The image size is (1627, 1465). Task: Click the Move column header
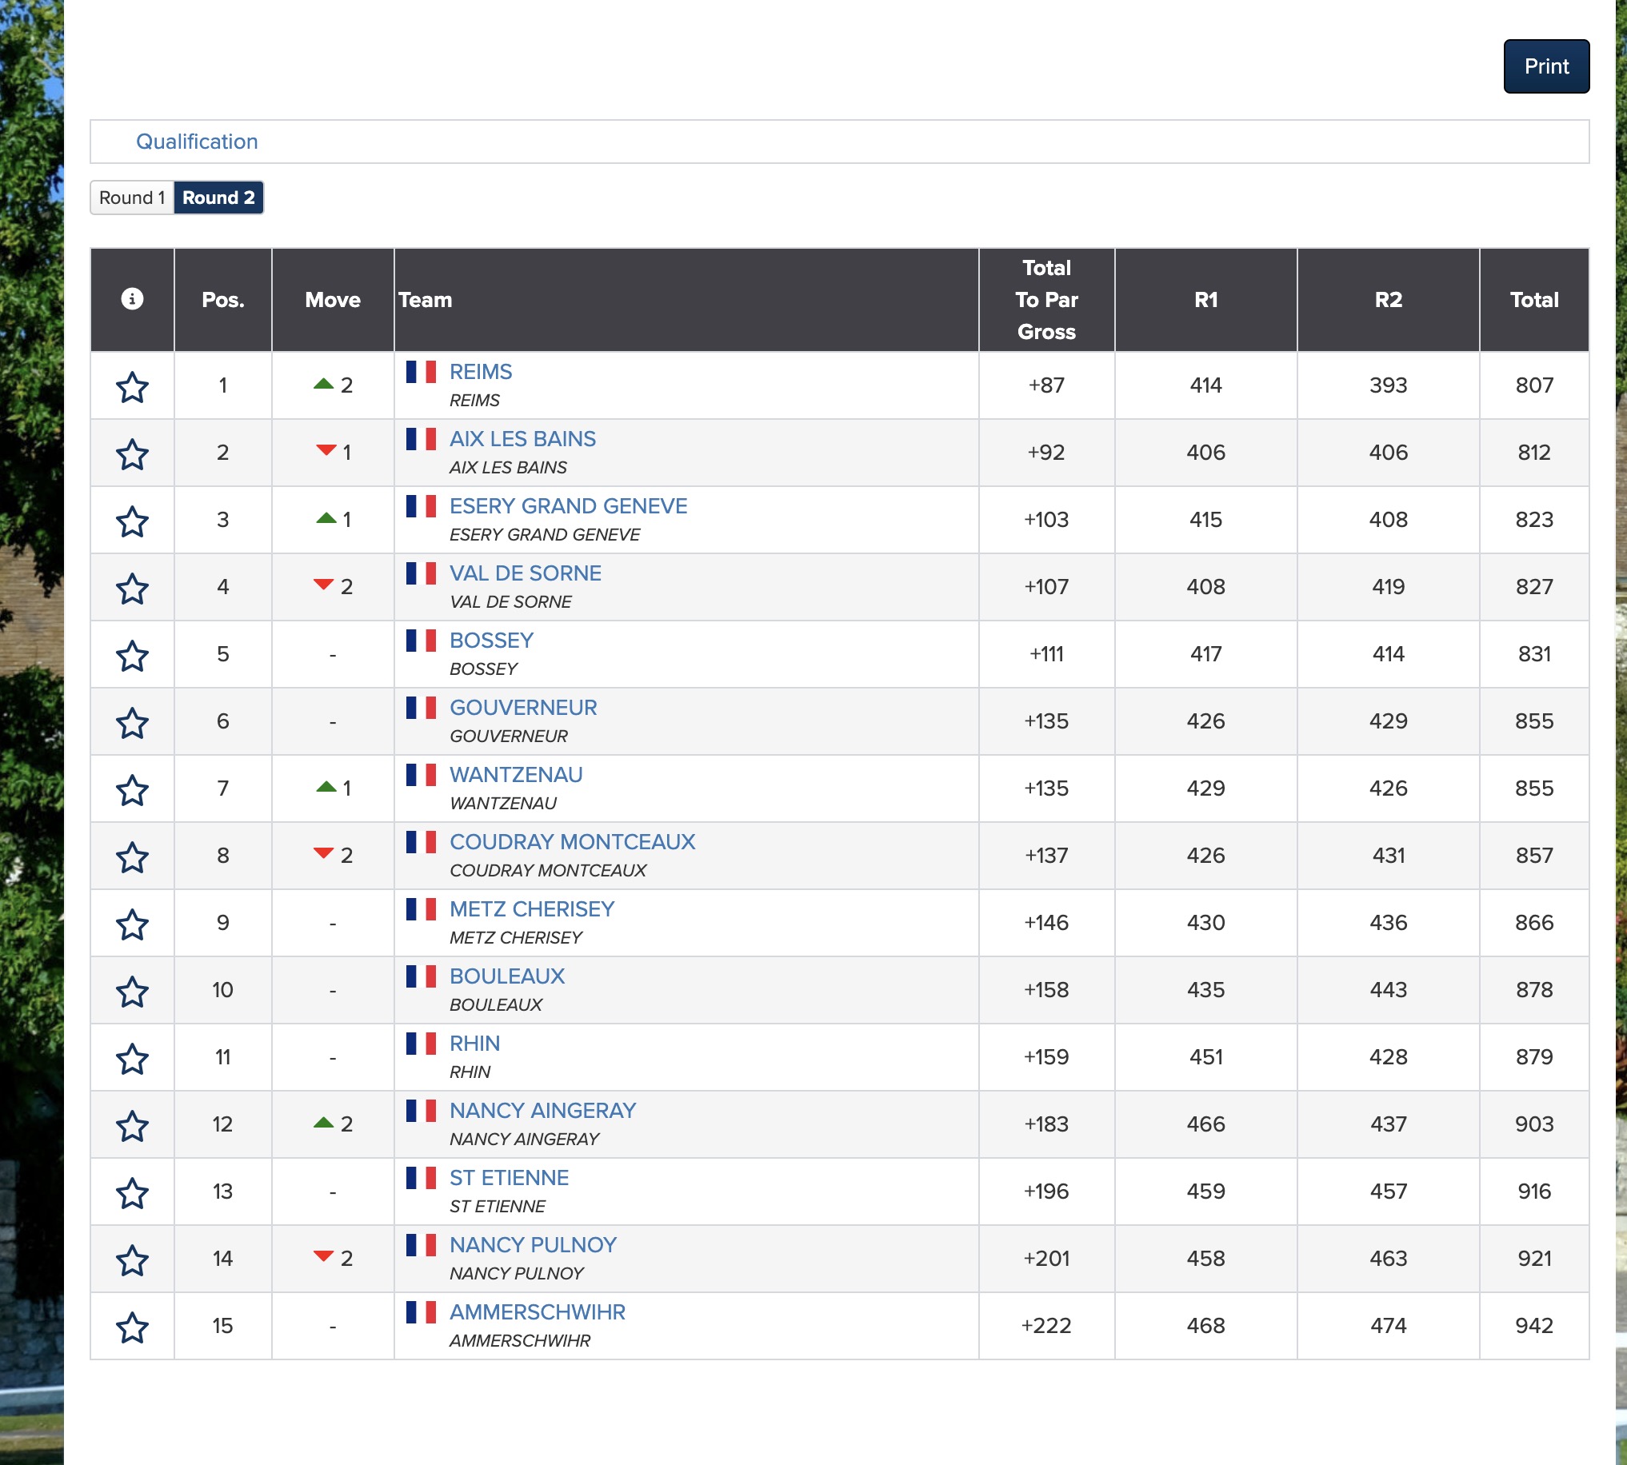[333, 300]
